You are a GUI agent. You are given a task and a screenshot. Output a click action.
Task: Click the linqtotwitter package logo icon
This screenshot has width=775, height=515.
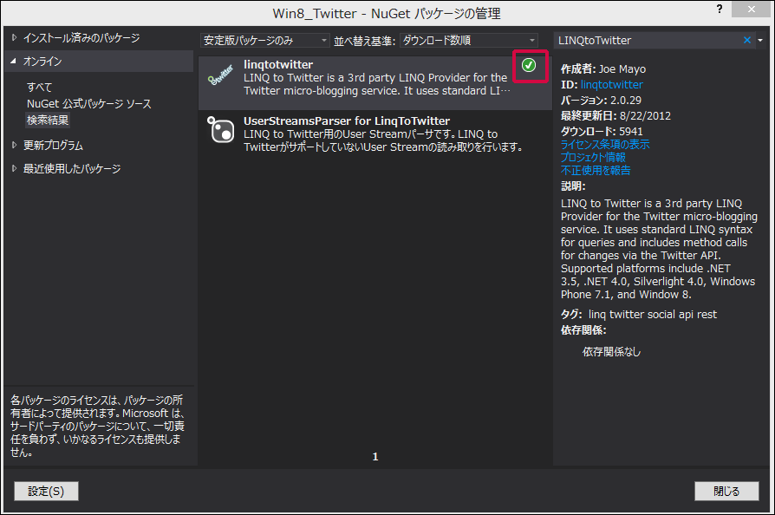[221, 75]
